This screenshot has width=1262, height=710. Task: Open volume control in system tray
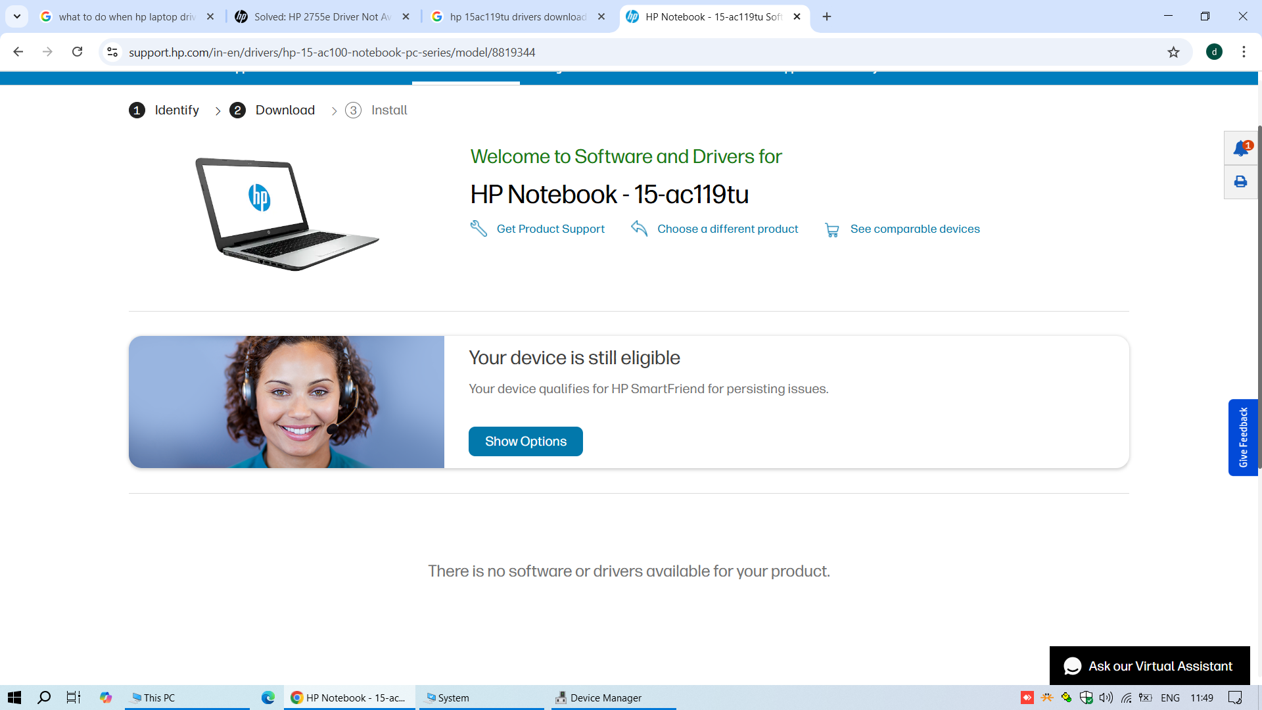coord(1106,698)
